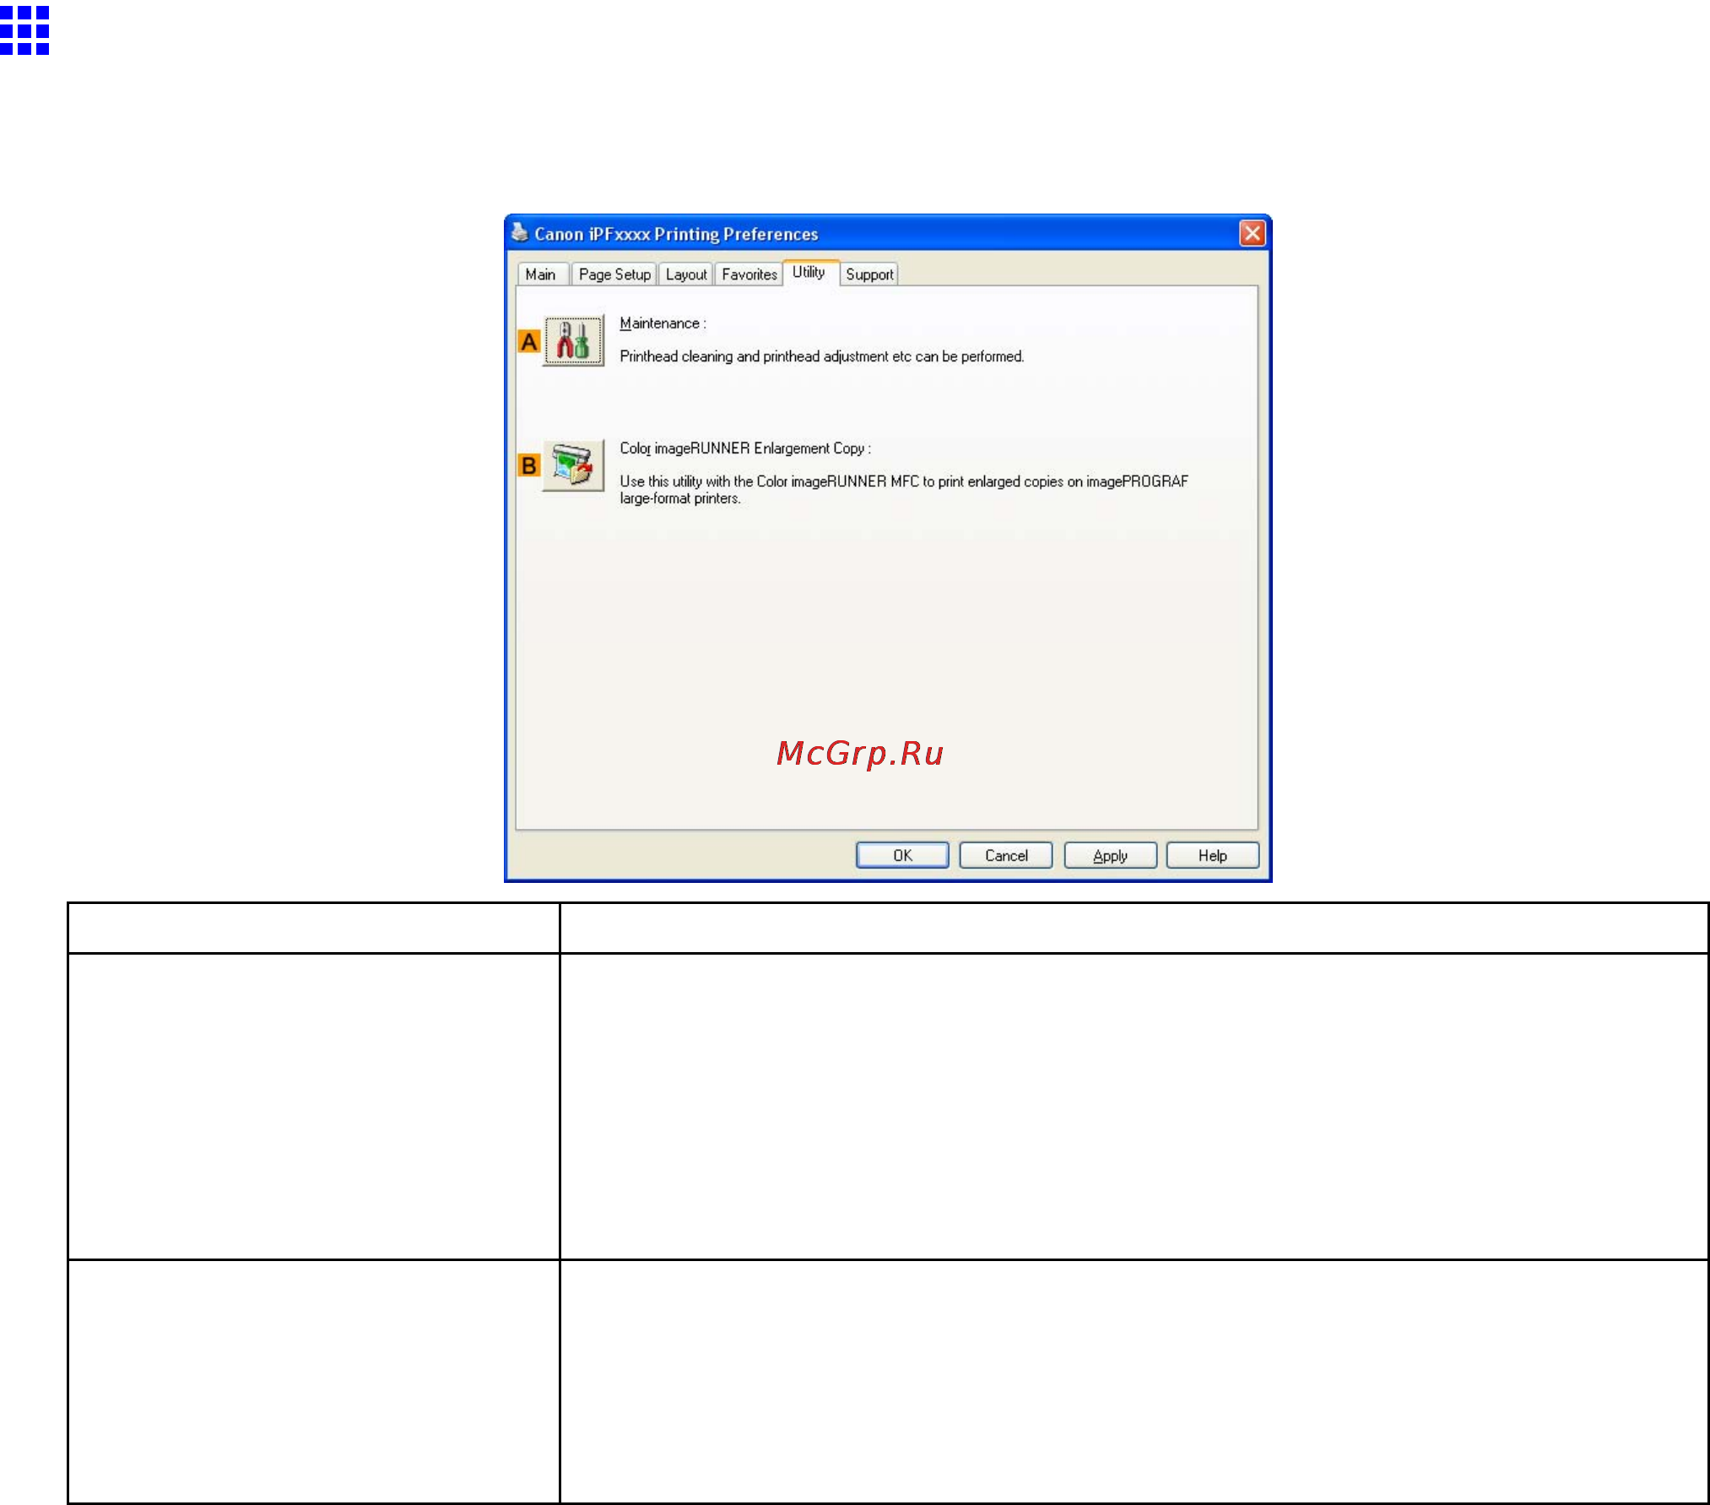Close the Printing Preferences dialog
The width and height of the screenshot is (1710, 1505).
[1253, 233]
